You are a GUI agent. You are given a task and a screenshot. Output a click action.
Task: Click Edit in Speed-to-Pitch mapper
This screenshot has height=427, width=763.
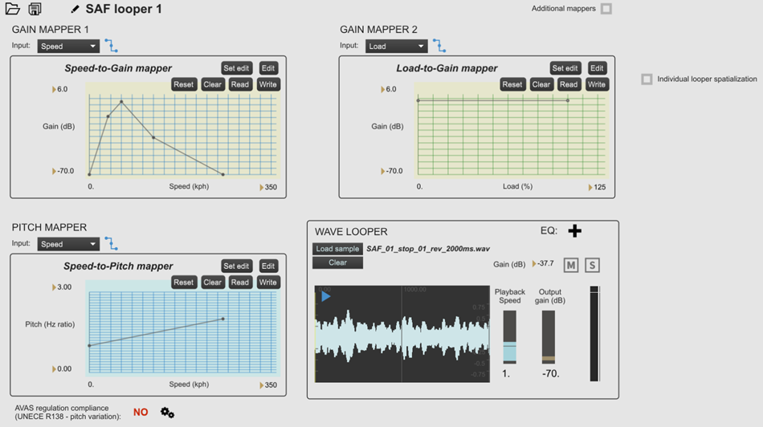[268, 266]
